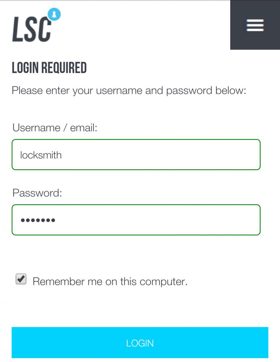Focus the Username / email input field
Image resolution: width=280 pixels, height=362 pixels.
click(136, 155)
